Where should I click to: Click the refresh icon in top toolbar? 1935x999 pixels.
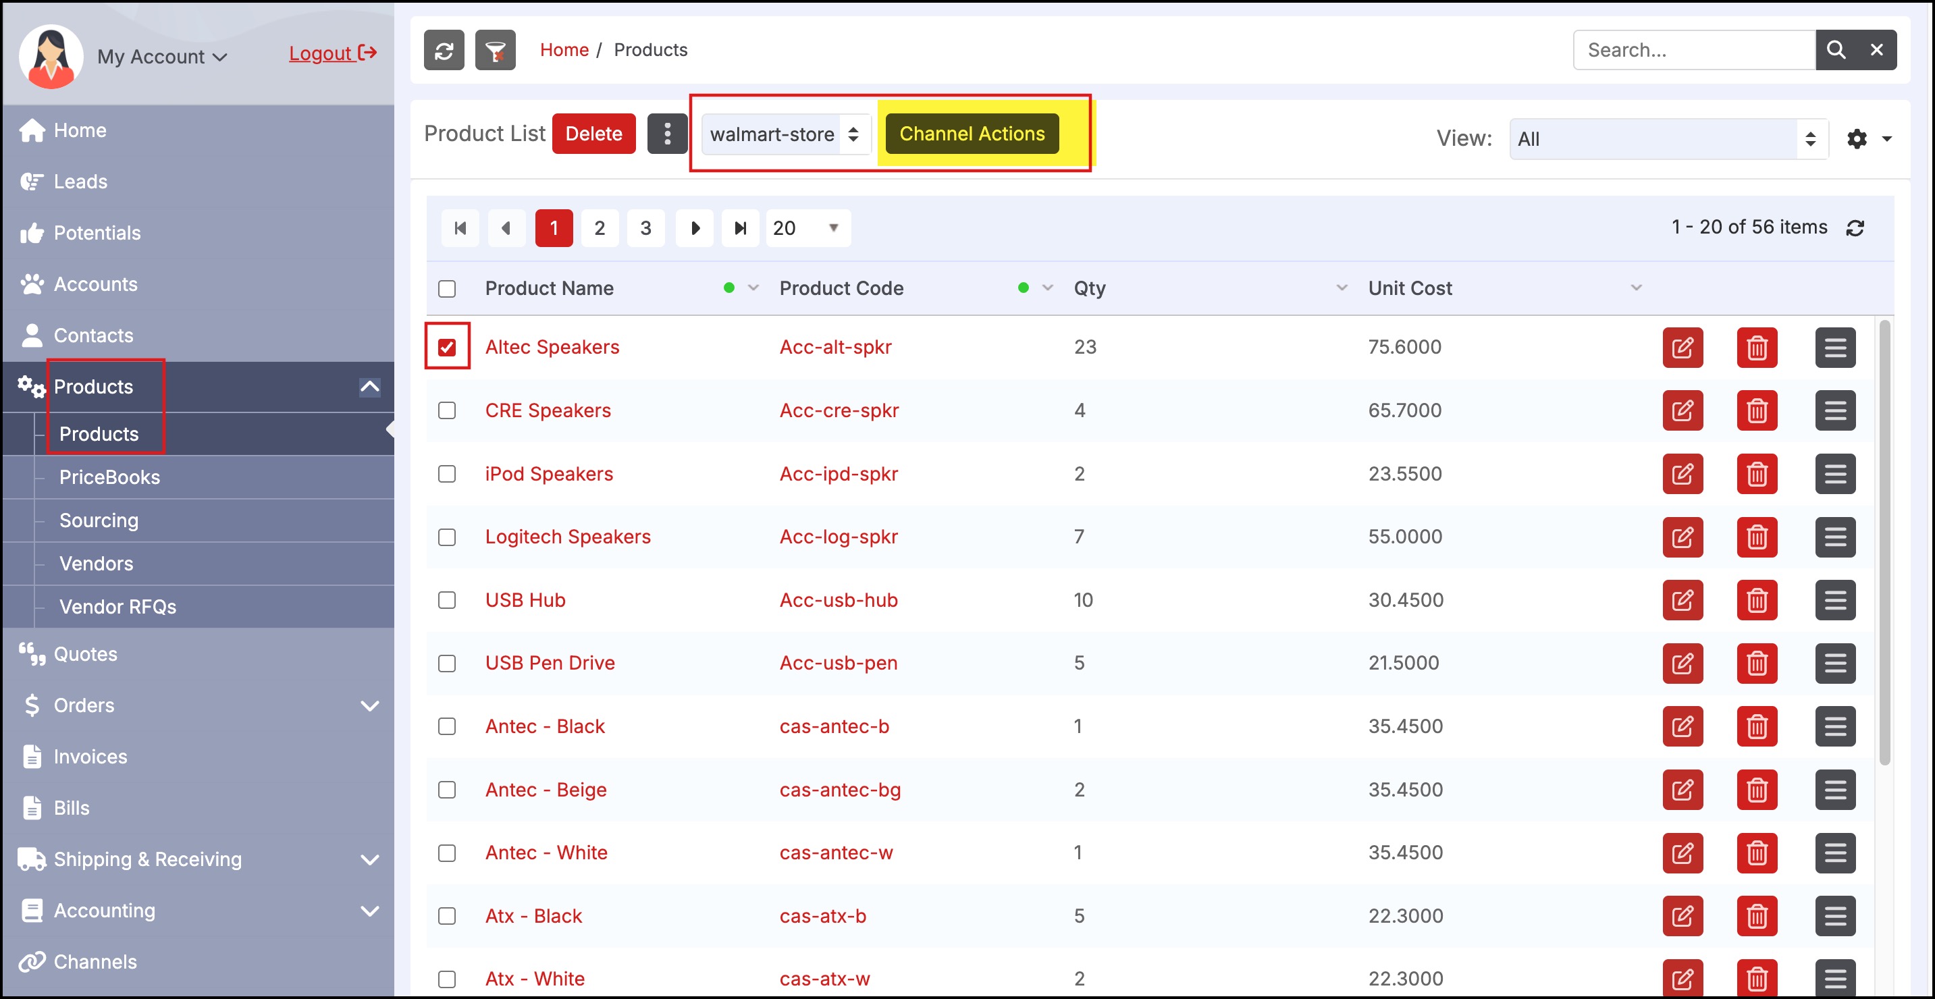[444, 51]
